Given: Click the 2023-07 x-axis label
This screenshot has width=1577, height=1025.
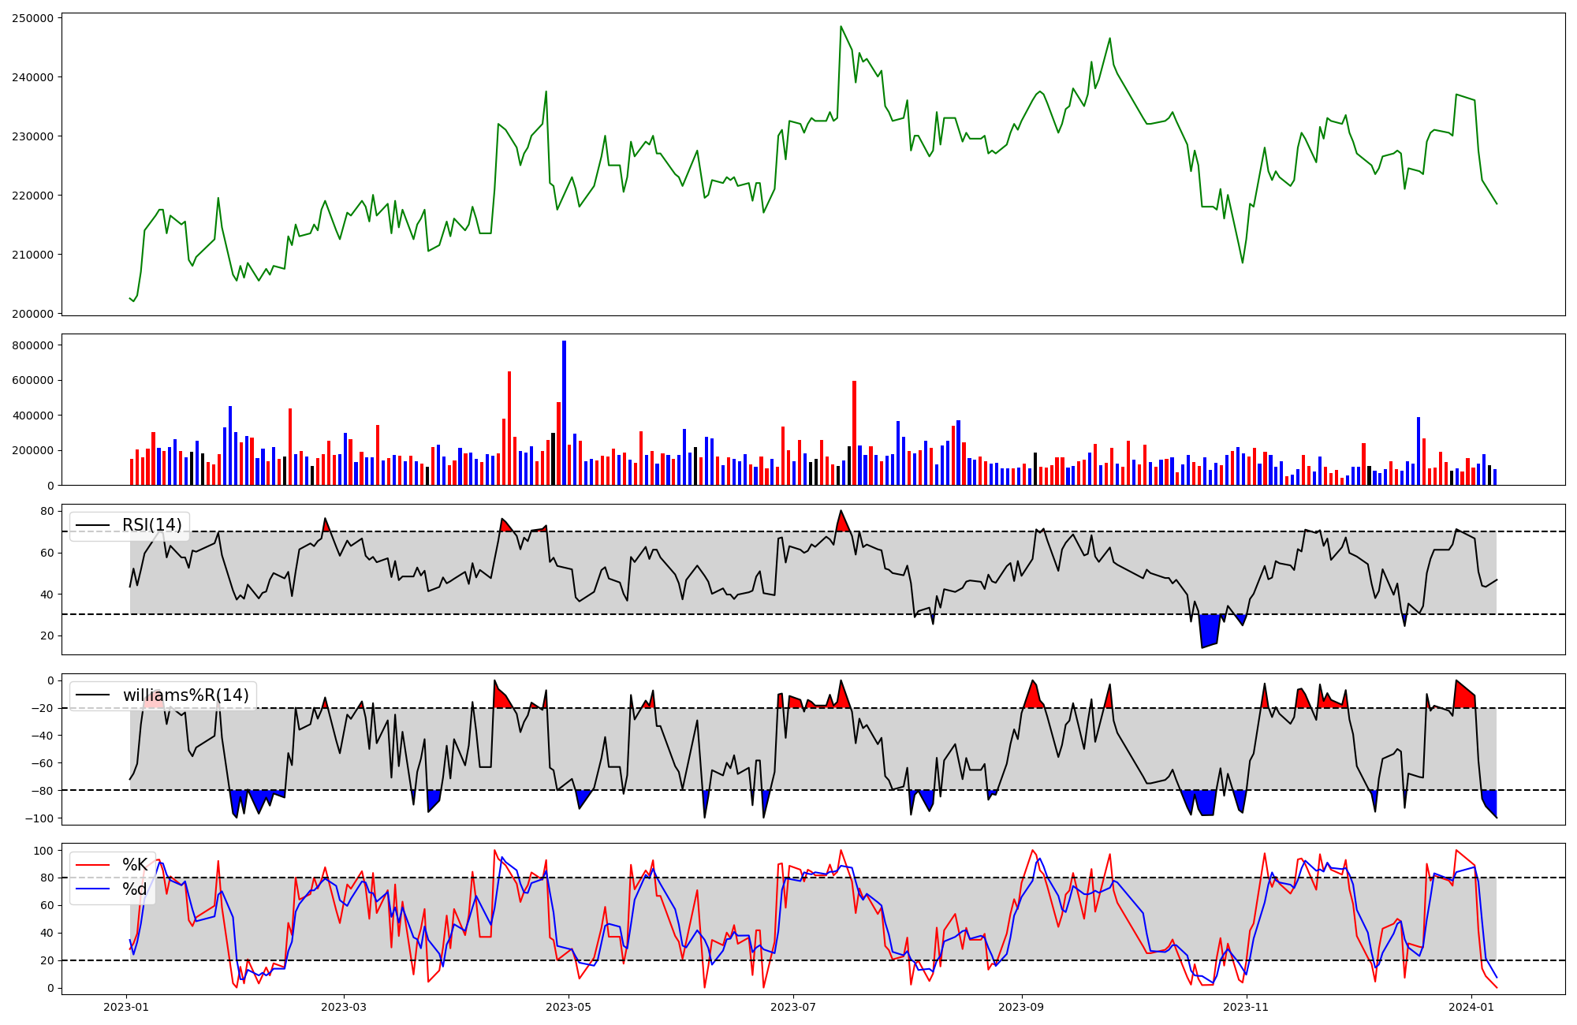Looking at the screenshot, I should 792,1007.
